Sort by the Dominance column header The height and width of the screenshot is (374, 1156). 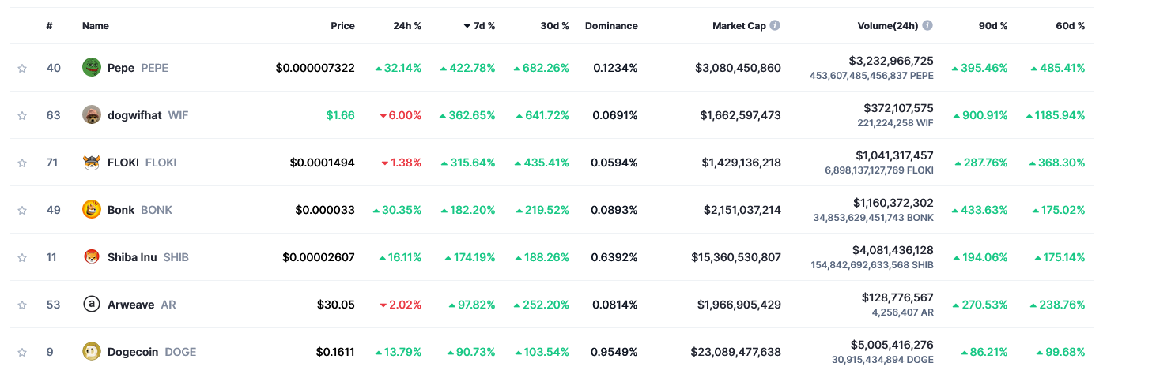[610, 26]
